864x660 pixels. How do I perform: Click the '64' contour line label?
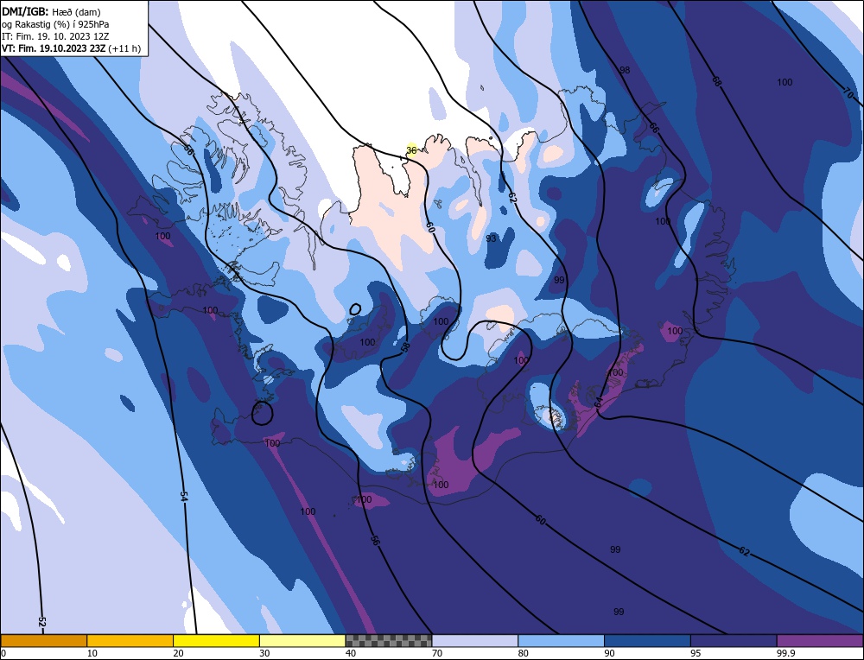(x=599, y=403)
